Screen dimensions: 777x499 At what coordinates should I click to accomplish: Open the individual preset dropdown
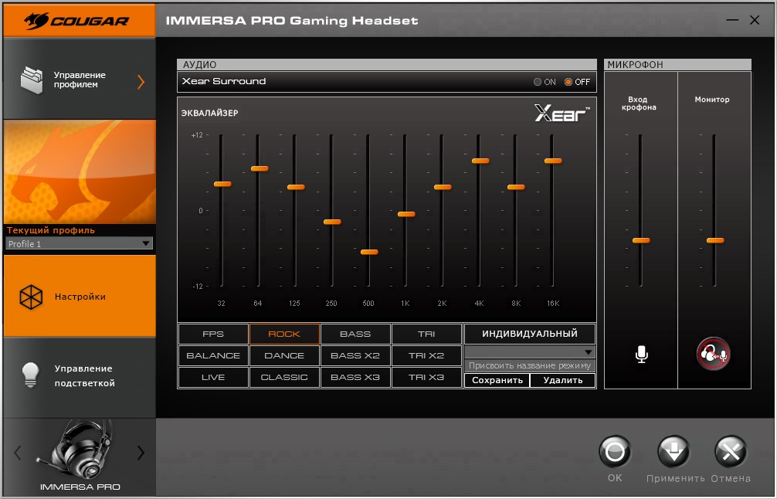[x=530, y=351]
